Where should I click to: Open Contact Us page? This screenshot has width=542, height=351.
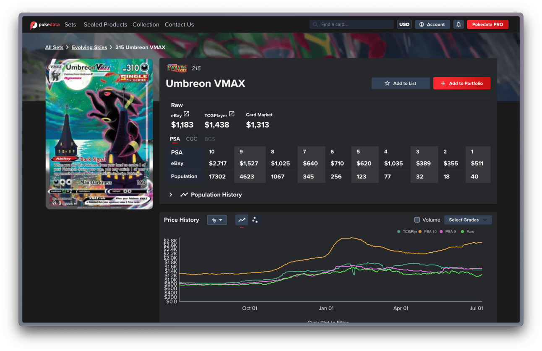coord(179,25)
